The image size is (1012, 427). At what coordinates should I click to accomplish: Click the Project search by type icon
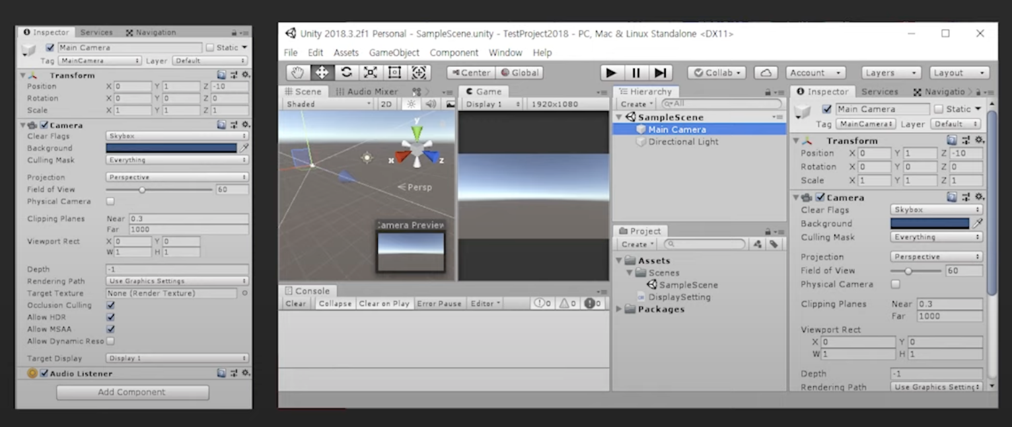(x=758, y=244)
